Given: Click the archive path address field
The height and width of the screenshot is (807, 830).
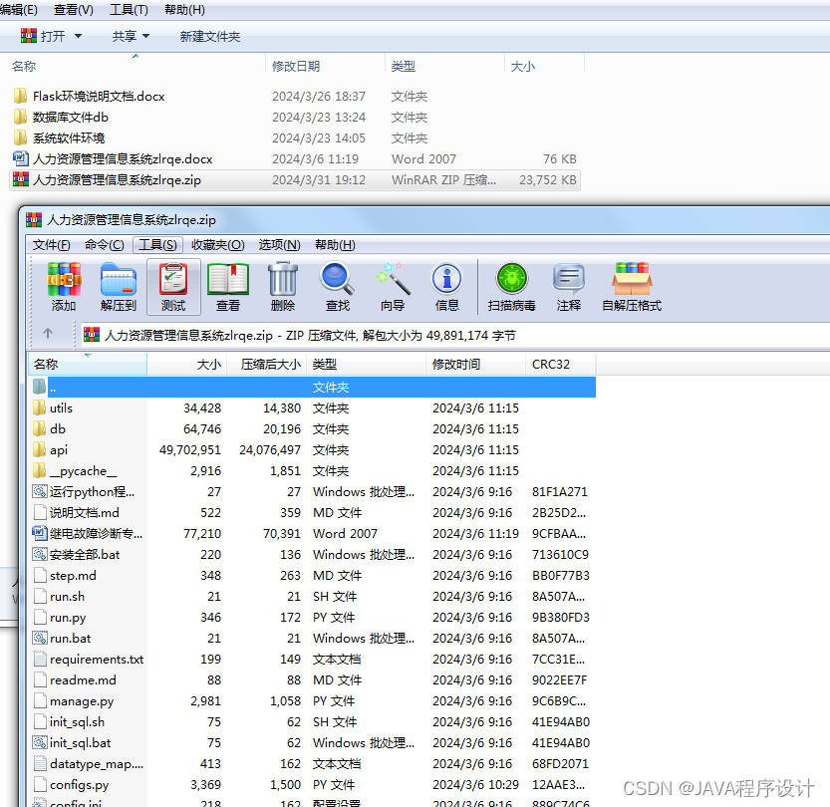Looking at the screenshot, I should 455,335.
